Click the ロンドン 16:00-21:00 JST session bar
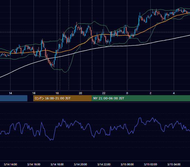The width and height of the screenshot is (190, 167). (x=62, y=98)
